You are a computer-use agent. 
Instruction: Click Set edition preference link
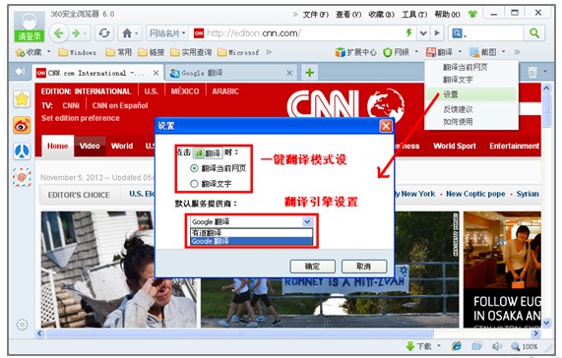(x=81, y=118)
